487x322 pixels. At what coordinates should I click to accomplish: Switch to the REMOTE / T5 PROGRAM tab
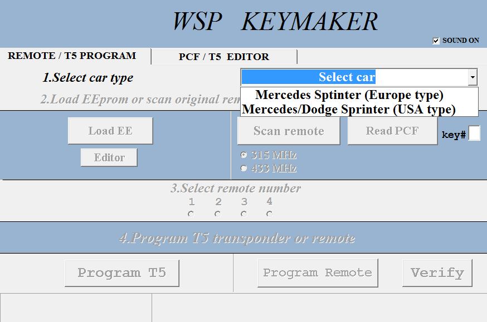coord(71,56)
